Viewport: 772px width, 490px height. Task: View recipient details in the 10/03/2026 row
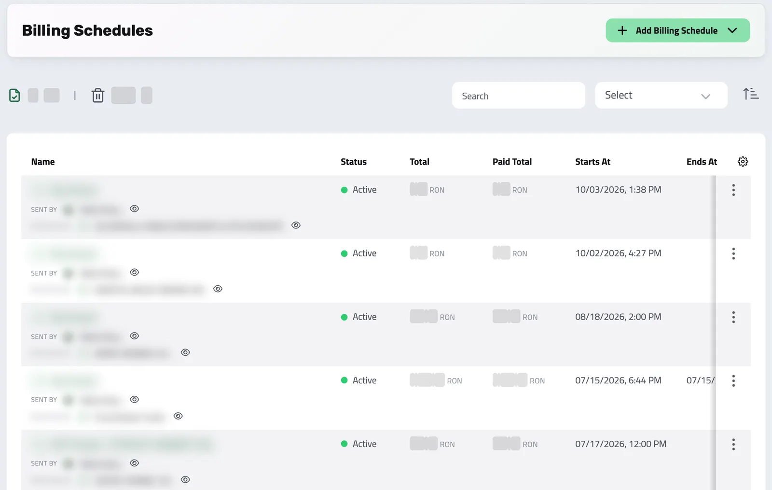point(296,225)
